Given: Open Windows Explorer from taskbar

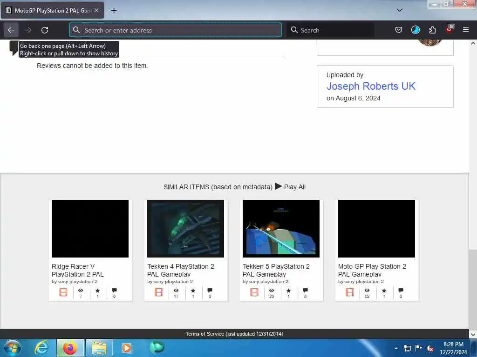Looking at the screenshot, I should [99, 348].
